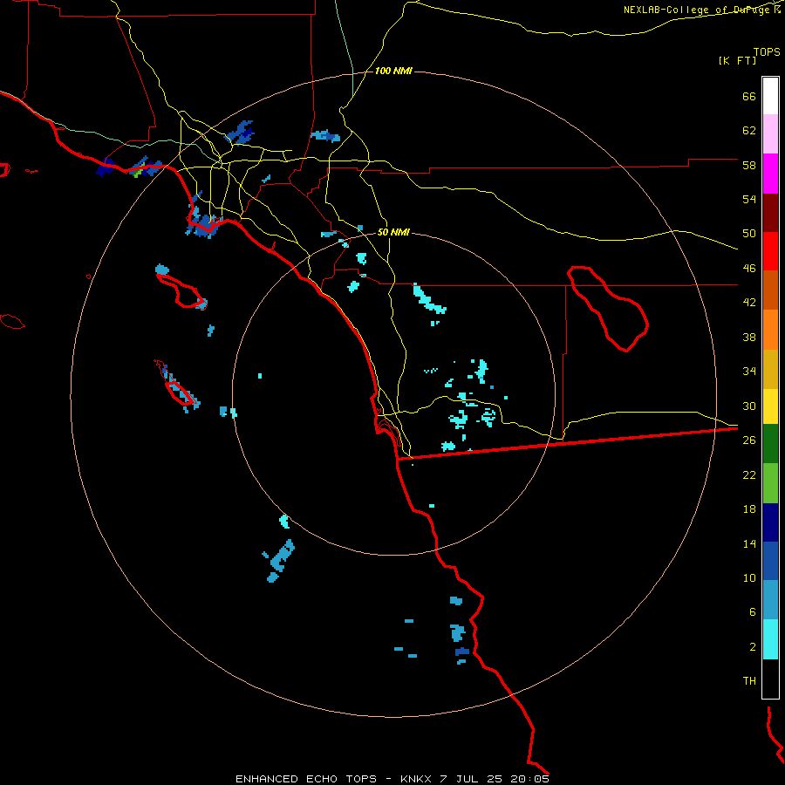Click the 50 NMI range ring label
Screen dimensions: 785x785
pyautogui.click(x=393, y=232)
